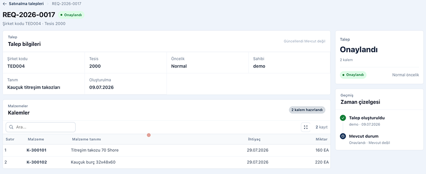Click the REQ-2026-0017 breadcrumb text
This screenshot has width=426, height=174.
pyautogui.click(x=66, y=4)
